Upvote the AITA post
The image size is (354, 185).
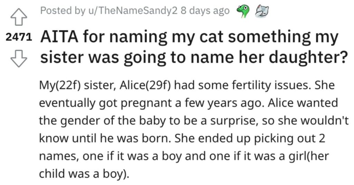(x=19, y=17)
